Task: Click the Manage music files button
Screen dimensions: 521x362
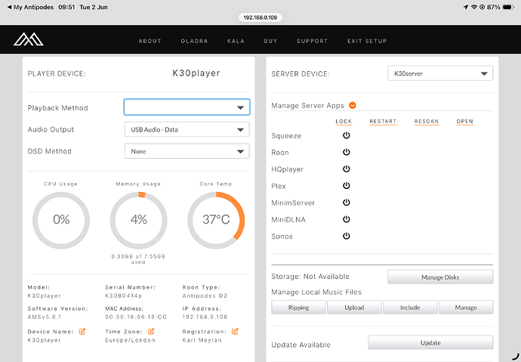Action: click(x=466, y=308)
